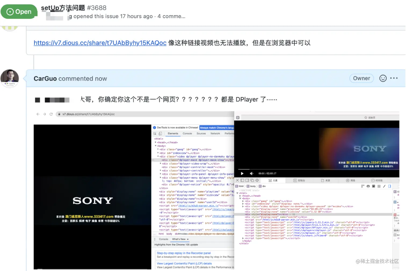
Task: Open the 时间线 tab in Safari web inspector
Action: (x=377, y=180)
